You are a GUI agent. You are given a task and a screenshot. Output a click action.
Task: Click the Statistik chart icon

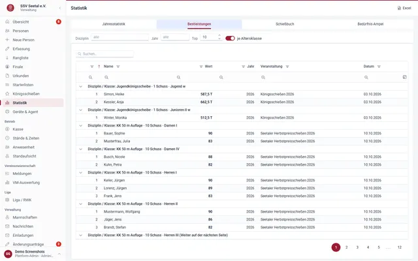pyautogui.click(x=7, y=102)
